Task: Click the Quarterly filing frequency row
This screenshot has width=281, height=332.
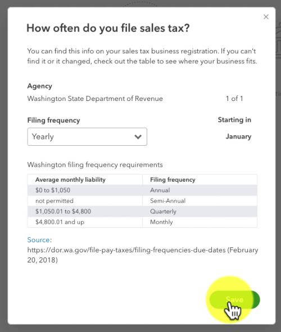Action: tap(142, 211)
